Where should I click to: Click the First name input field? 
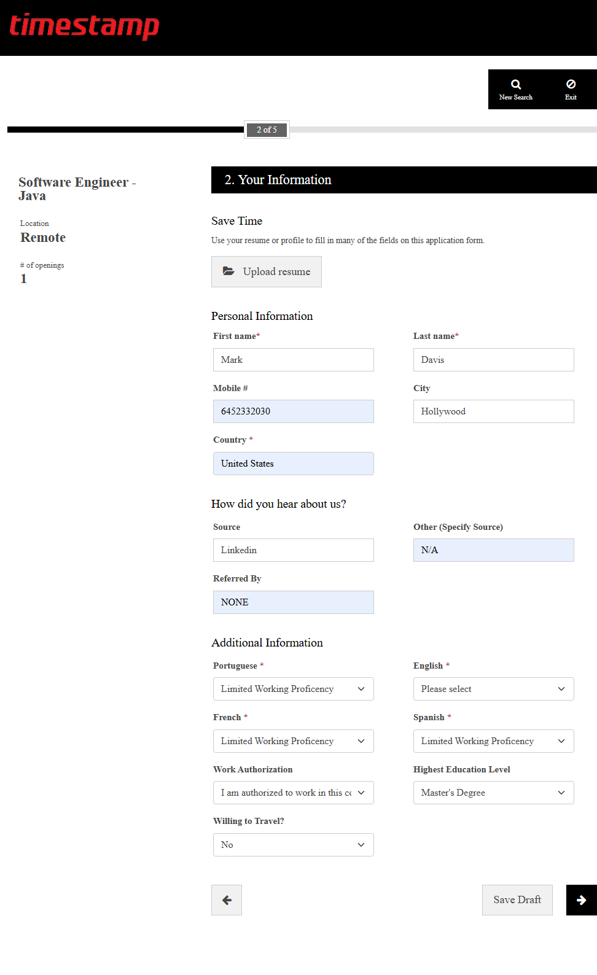click(293, 360)
